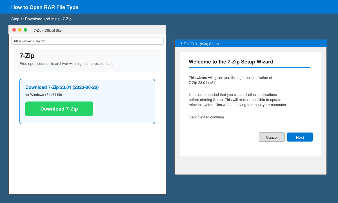Click the green Download 7-Zip button
Image resolution: width=338 pixels, height=203 pixels.
(x=59, y=109)
